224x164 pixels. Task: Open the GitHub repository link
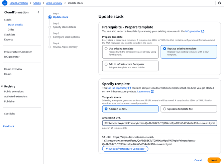[x=119, y=88]
